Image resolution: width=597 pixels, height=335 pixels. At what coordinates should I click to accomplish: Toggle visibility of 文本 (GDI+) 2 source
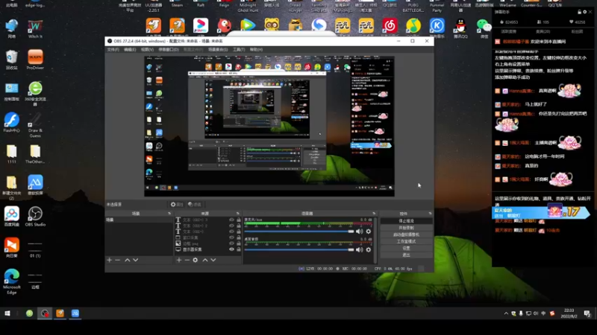231,226
